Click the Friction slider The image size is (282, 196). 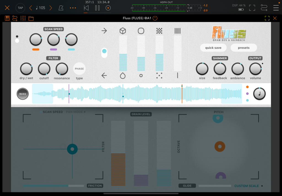(x=53, y=186)
